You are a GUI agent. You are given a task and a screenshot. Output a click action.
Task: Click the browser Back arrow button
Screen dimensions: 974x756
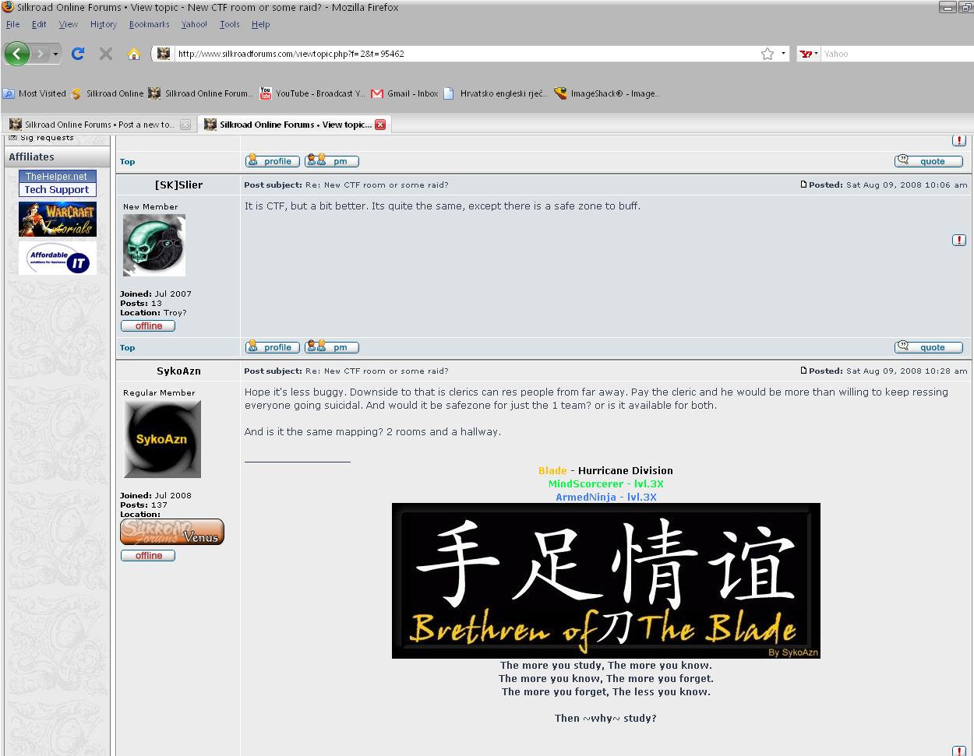(17, 54)
